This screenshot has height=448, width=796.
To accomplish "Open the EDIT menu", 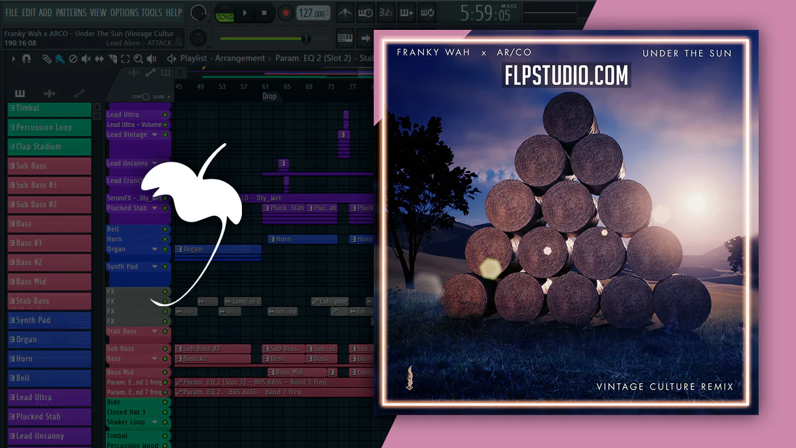I will tap(29, 12).
